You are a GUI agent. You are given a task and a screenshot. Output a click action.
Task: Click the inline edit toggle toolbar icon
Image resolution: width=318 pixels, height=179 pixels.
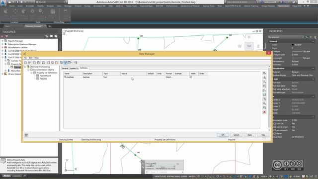coord(76,63)
